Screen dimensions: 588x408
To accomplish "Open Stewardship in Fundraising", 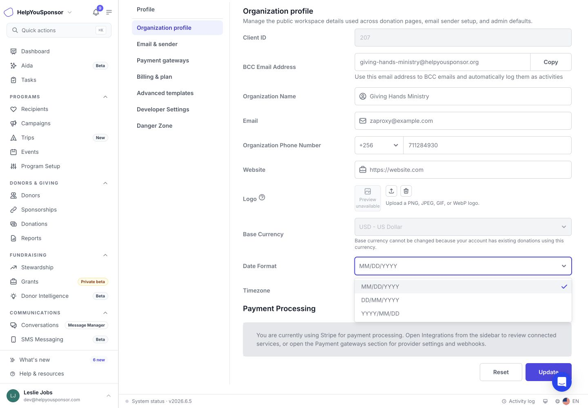I will (x=59, y=268).
